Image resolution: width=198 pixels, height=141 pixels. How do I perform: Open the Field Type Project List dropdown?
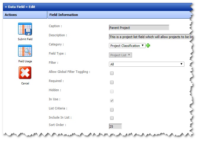pos(120,55)
